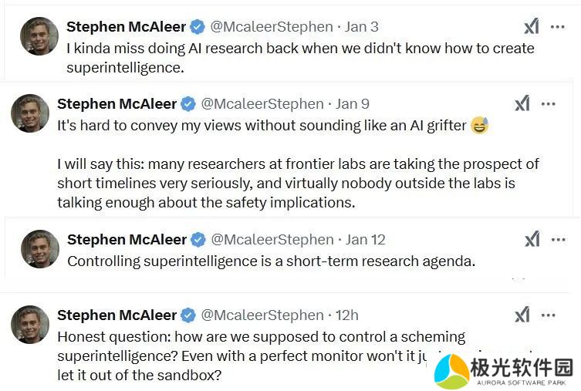Click Grok icon on Jan 12 tweet
Image resolution: width=581 pixels, height=391 pixels.
(532, 239)
